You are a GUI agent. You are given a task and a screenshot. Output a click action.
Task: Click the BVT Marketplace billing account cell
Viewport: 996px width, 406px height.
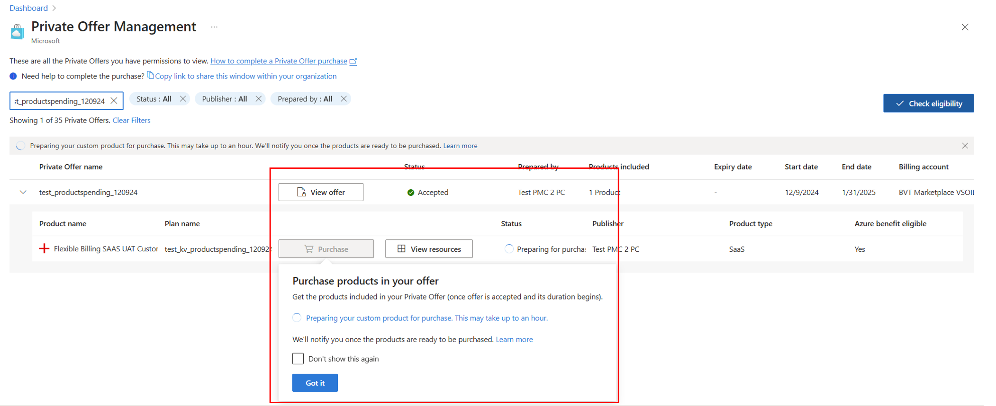click(936, 192)
